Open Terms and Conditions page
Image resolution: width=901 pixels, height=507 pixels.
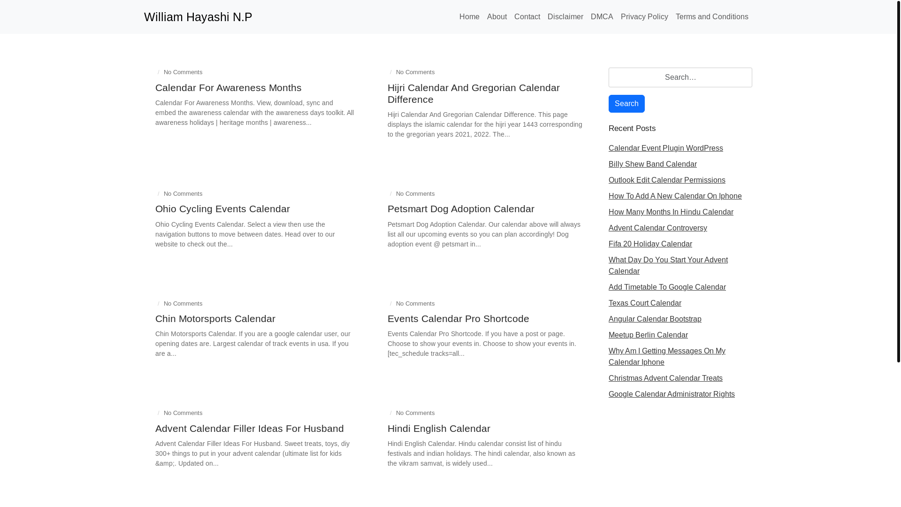[x=712, y=17]
